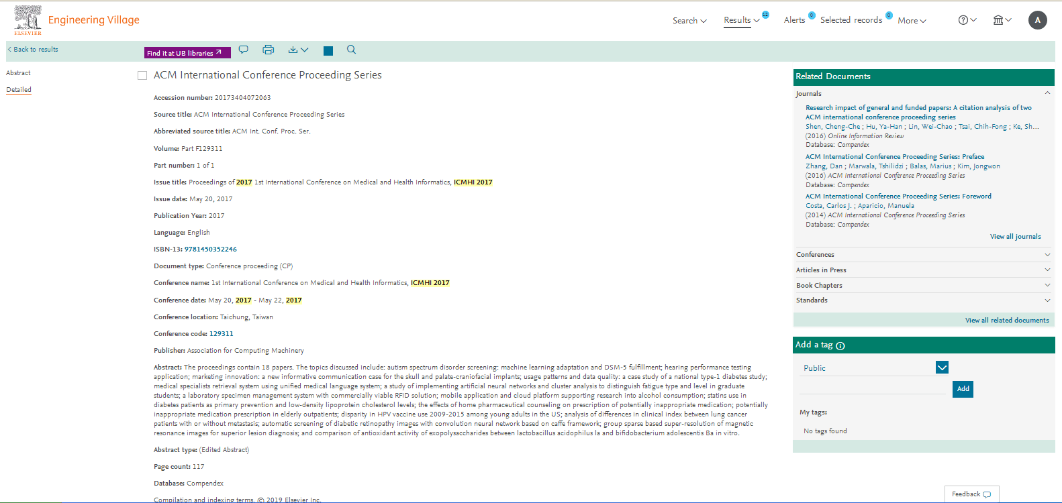This screenshot has height=503, width=1062.
Task: Click author Aparicio, Manuela
Action: coord(885,206)
